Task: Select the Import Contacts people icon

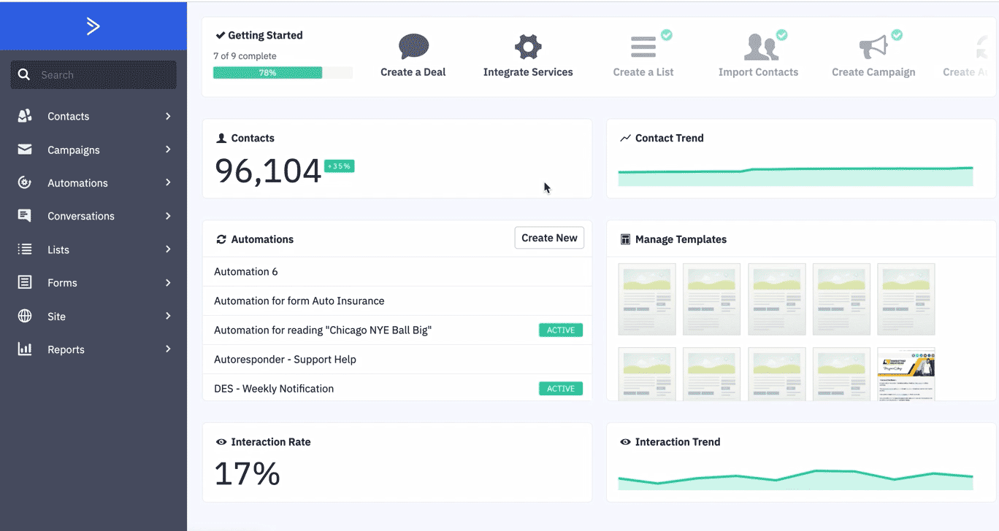Action: coord(760,47)
